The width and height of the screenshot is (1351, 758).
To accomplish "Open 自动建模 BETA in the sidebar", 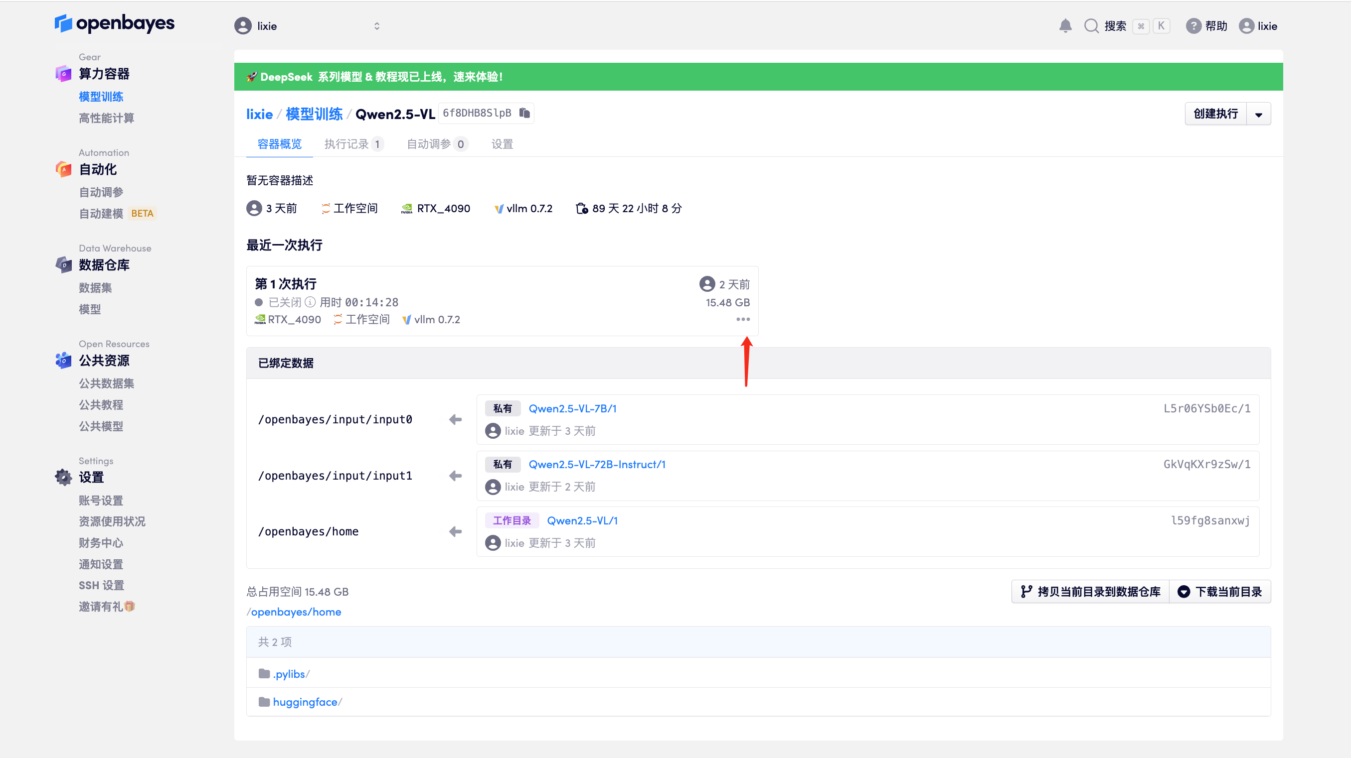I will [x=118, y=214].
